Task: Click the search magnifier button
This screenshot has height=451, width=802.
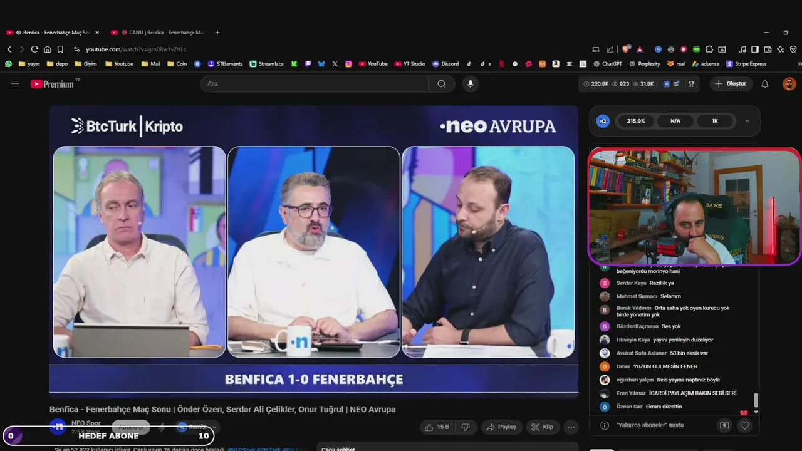Action: [442, 84]
